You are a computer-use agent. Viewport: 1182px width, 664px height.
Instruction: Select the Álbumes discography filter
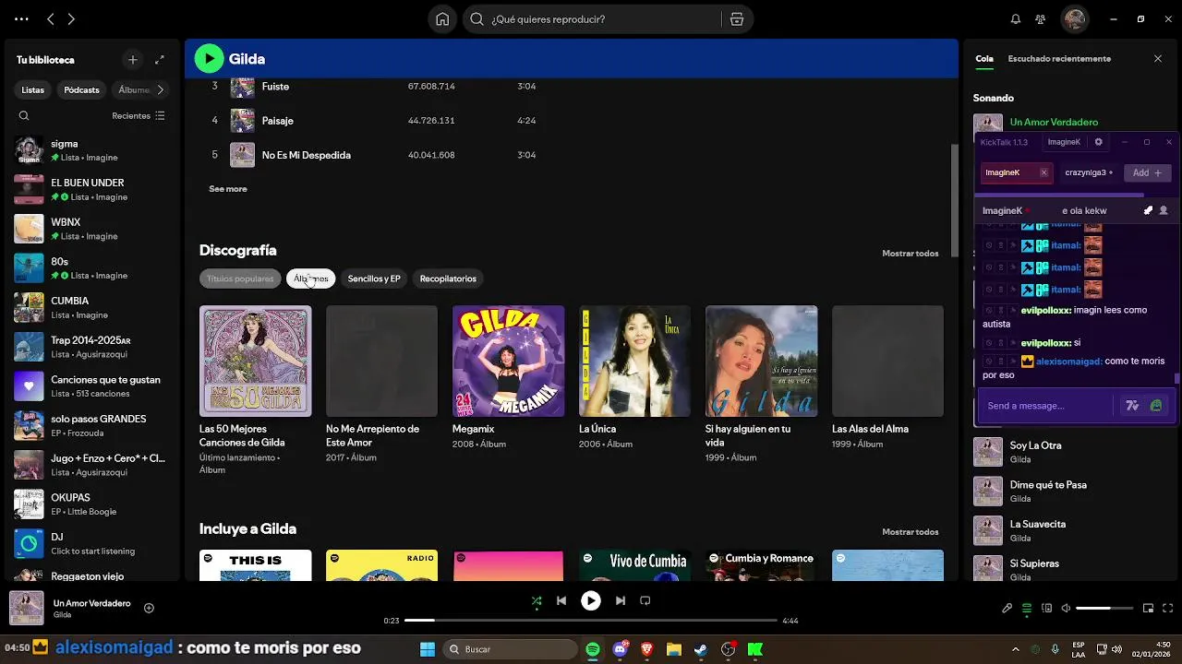[x=310, y=279]
